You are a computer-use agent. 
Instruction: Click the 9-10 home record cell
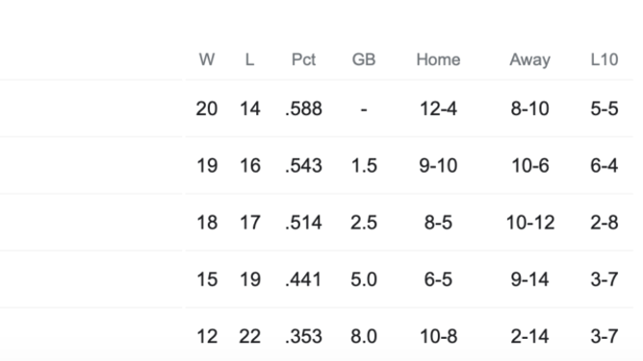pyautogui.click(x=438, y=165)
